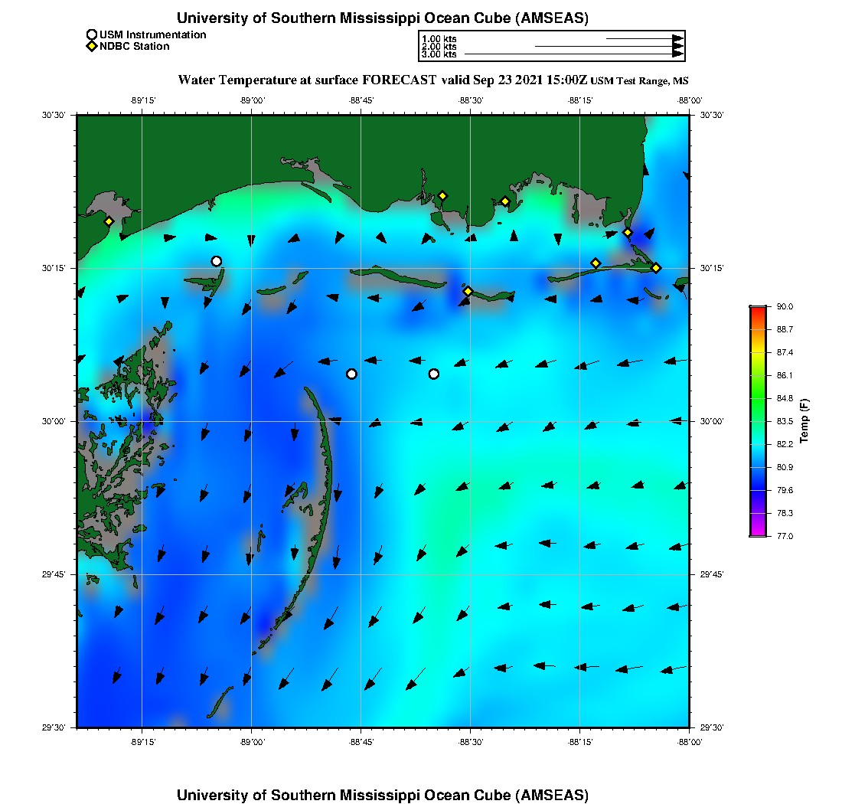Click the magenta bottom of the temperature color bar
This screenshot has width=842, height=804.
pyautogui.click(x=759, y=531)
